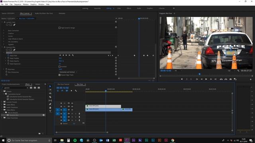Open Program monitor settings wrench

[238, 71]
